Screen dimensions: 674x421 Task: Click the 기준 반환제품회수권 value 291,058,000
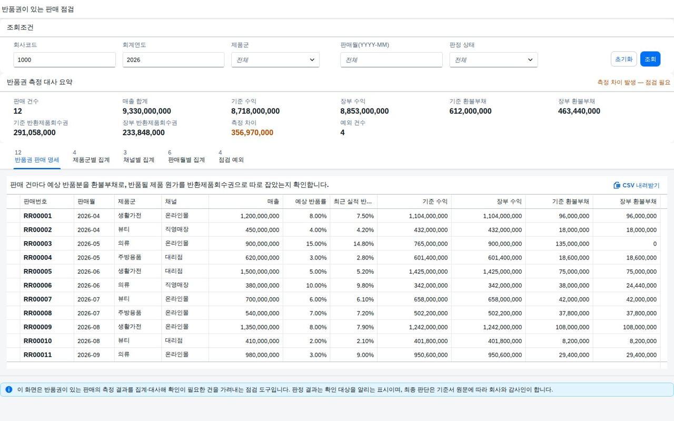(35, 133)
